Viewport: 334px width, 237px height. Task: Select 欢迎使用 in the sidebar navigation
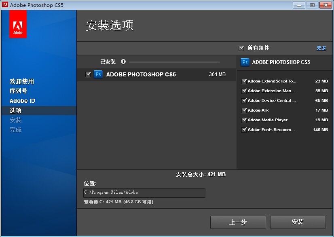[19, 81]
